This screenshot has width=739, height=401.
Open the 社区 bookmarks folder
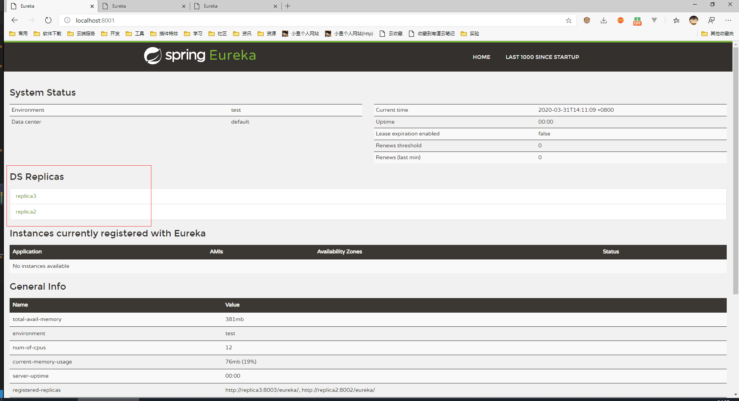click(218, 34)
